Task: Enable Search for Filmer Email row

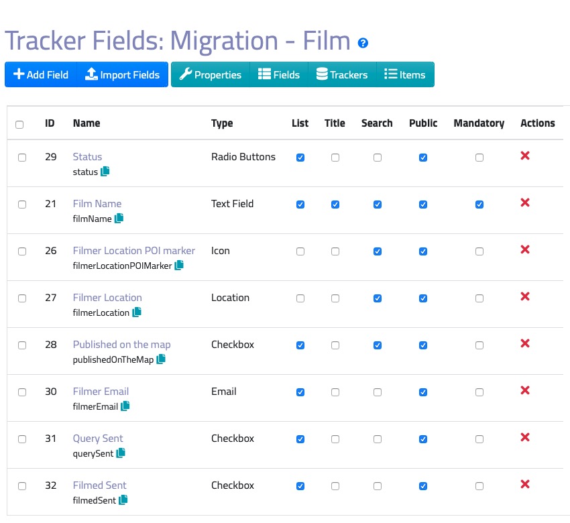Action: pyautogui.click(x=377, y=392)
